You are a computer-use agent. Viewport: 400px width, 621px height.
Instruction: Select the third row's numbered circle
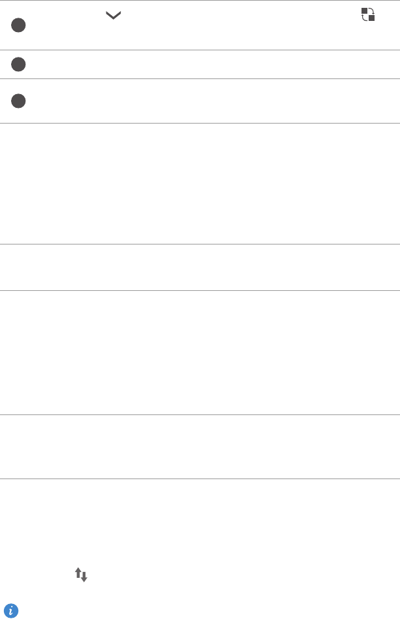pos(18,101)
